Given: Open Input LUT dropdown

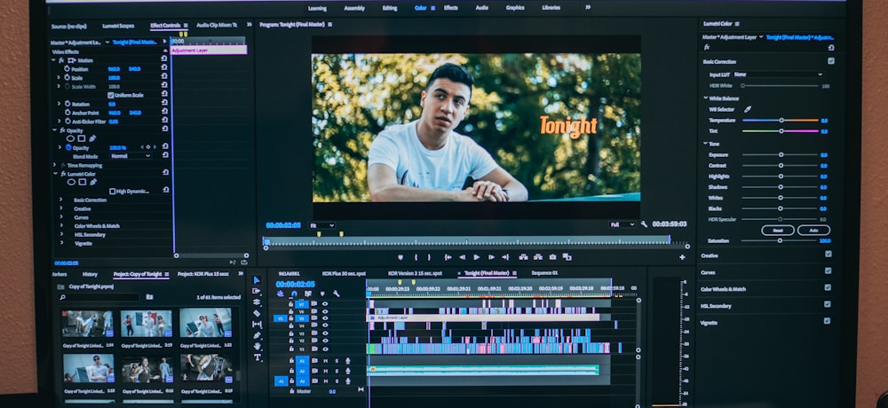Looking at the screenshot, I should click(x=778, y=75).
